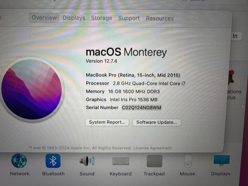Switch to the Displays tab in About This Mac

74,18
